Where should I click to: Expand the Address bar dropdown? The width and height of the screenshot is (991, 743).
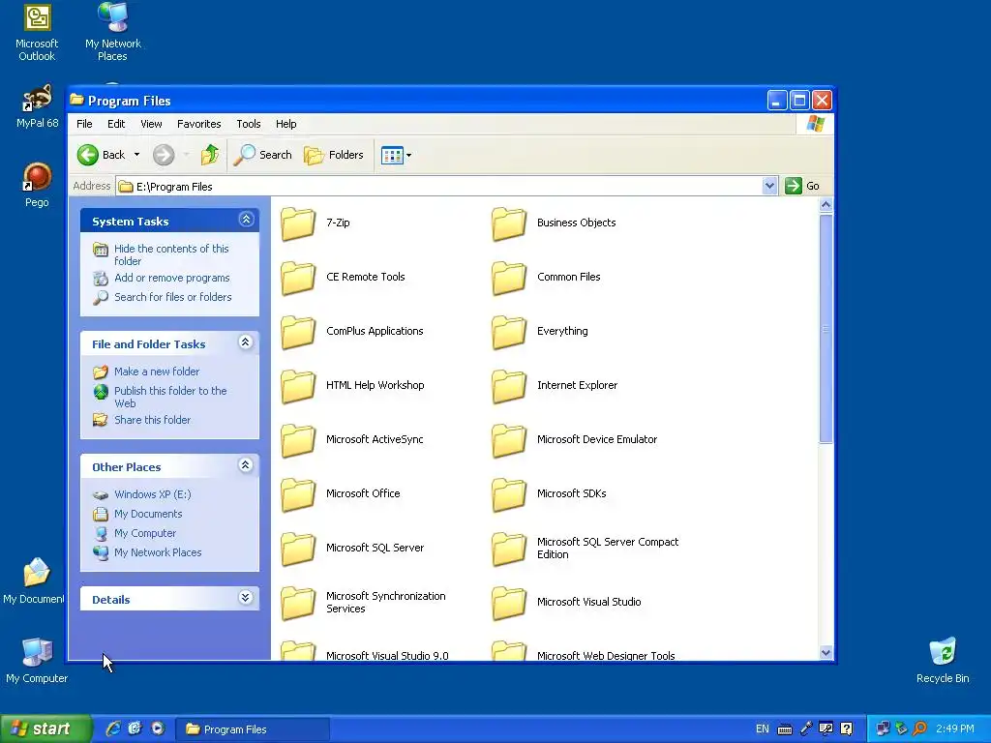pos(769,186)
